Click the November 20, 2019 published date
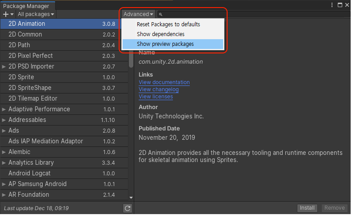352x215 pixels. 167,138
